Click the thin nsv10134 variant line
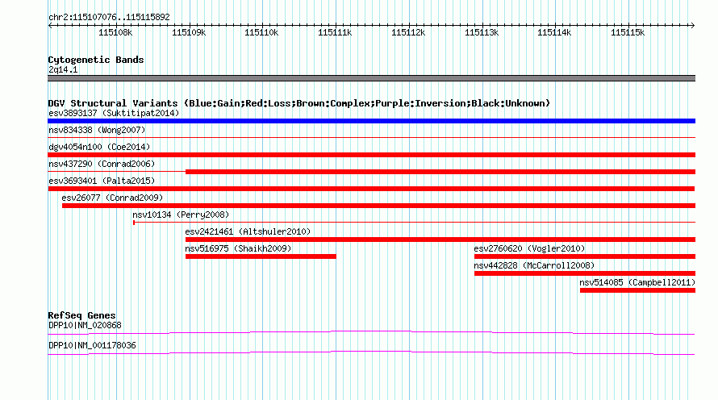This screenshot has width=718, height=400. 414,223
